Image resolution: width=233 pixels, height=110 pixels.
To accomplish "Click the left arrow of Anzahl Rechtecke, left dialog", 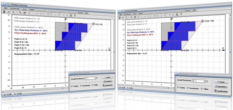I will [85, 78].
